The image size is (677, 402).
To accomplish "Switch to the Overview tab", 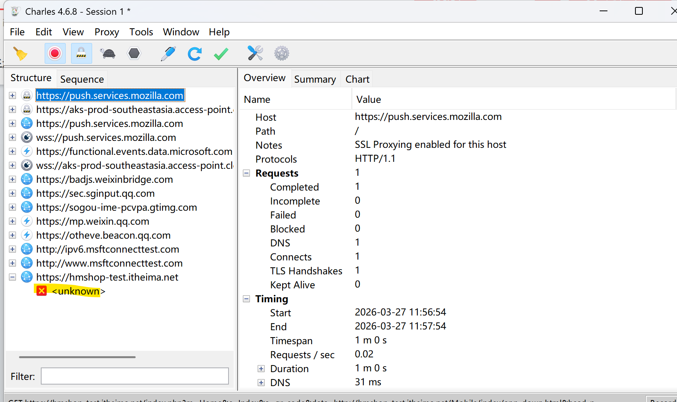I will (x=264, y=78).
